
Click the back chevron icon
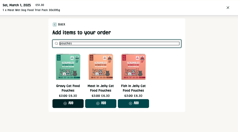[55, 25]
